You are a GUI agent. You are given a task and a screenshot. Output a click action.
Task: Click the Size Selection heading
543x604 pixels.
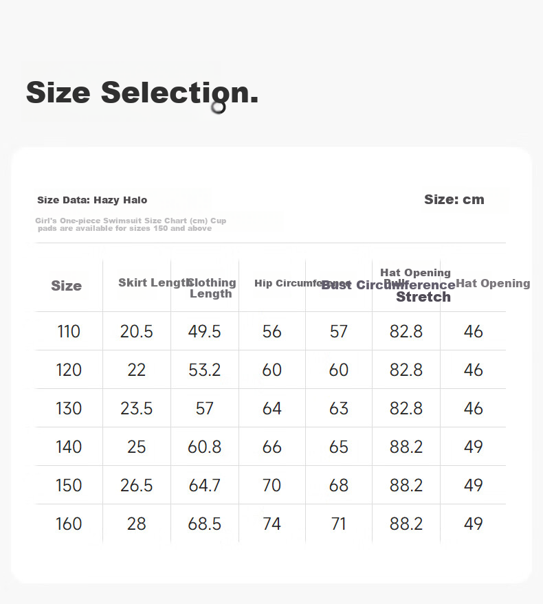click(142, 93)
